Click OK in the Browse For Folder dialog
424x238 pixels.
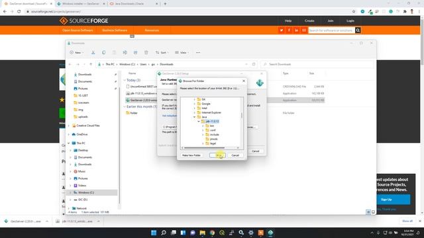tap(217, 155)
